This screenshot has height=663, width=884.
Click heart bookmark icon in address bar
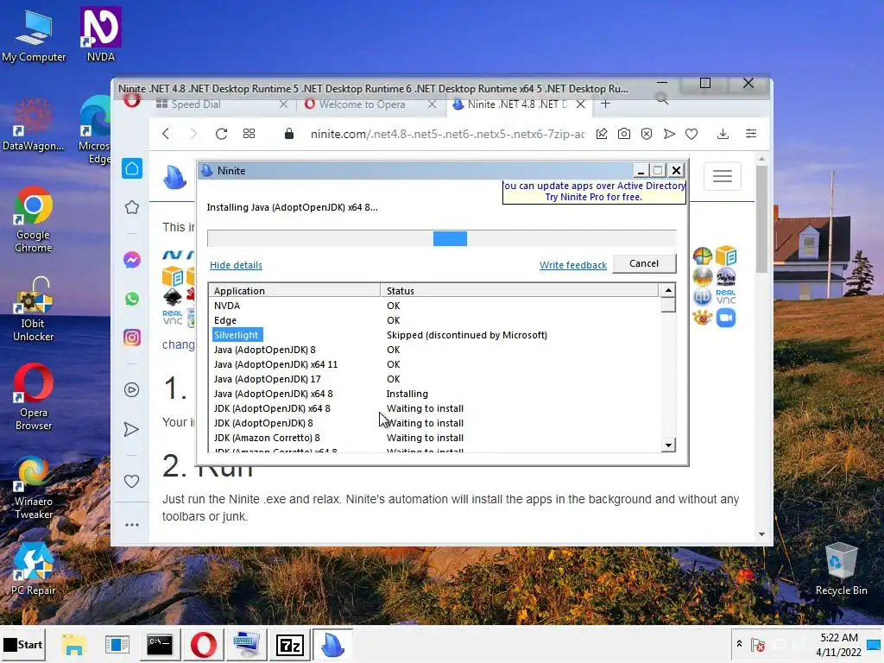691,134
